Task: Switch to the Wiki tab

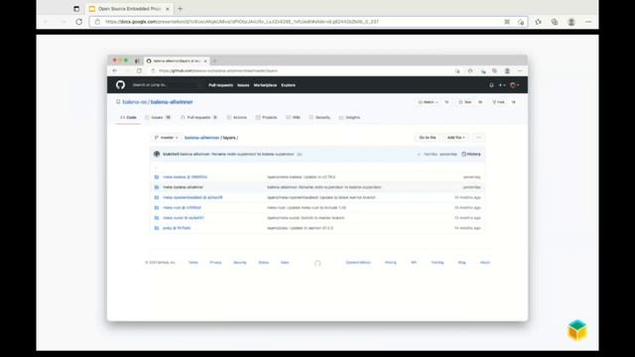Action: point(294,117)
